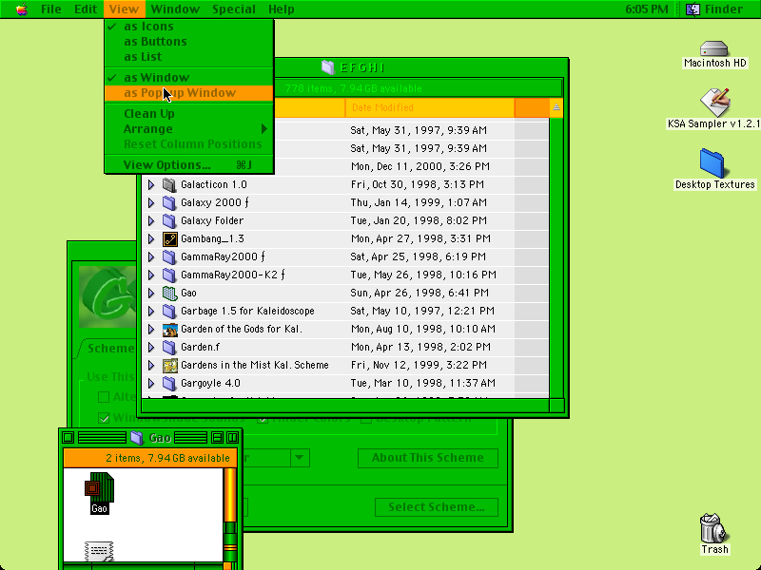Expand the Garden.f disclosure triangle
The image size is (761, 570).
click(151, 347)
